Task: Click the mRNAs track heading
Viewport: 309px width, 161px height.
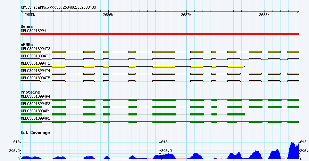Action: 27,45
